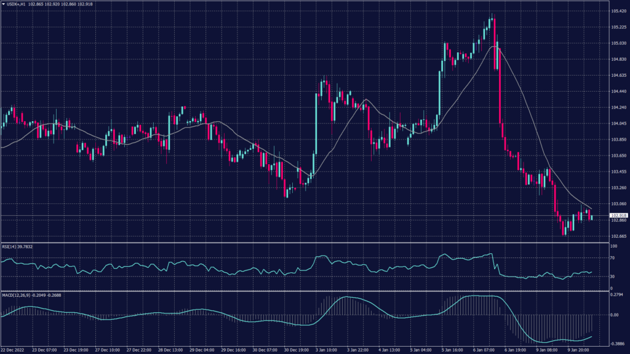Image resolution: width=630 pixels, height=354 pixels.
Task: Click the MACD 0.00 scale label
Action: click(x=614, y=315)
